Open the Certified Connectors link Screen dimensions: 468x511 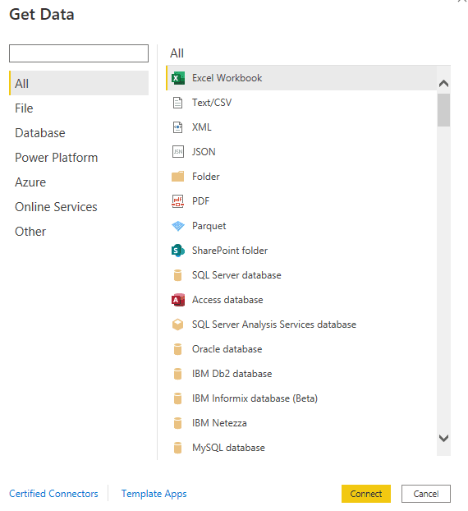pos(53,494)
